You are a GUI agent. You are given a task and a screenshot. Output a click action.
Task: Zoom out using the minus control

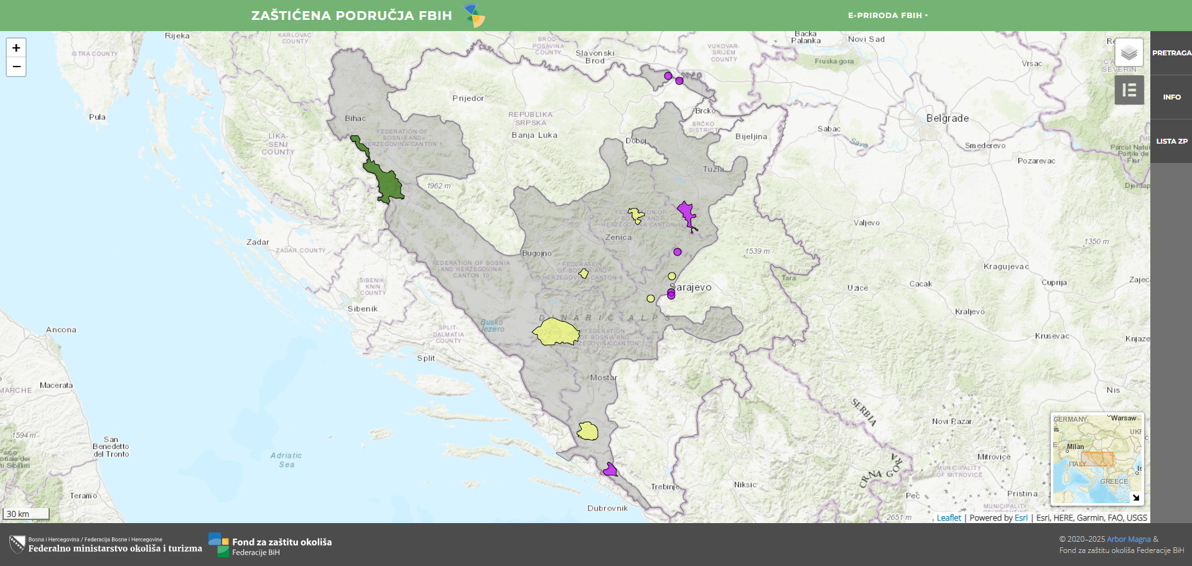point(16,67)
